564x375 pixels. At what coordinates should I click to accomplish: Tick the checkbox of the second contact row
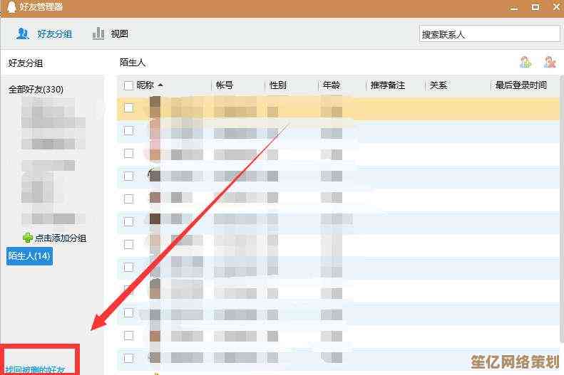click(128, 131)
